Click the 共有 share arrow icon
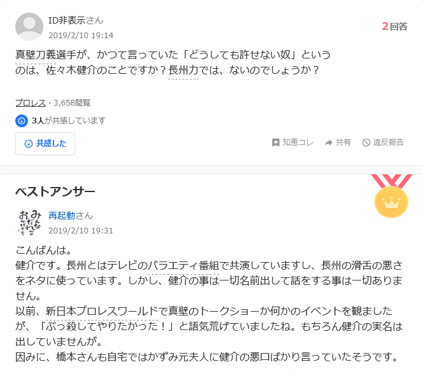 [328, 142]
